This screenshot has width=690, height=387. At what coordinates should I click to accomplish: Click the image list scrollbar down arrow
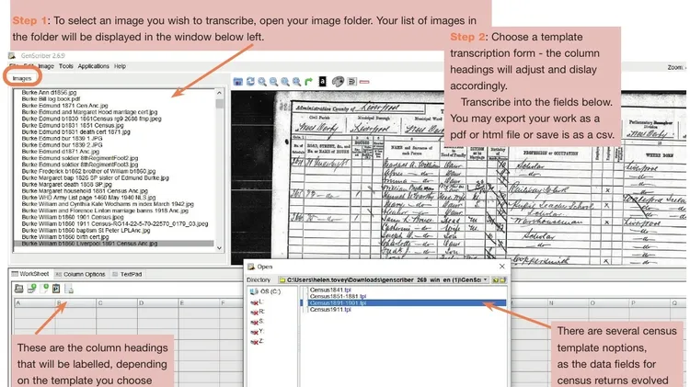[219, 248]
